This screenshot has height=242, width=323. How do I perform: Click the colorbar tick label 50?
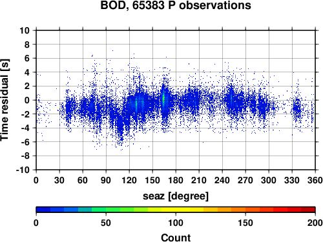click(106, 223)
